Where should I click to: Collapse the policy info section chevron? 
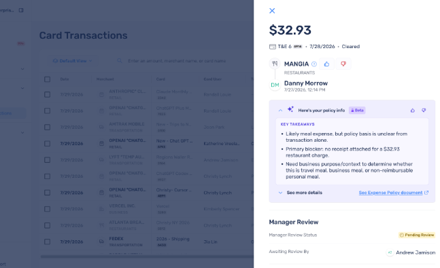click(280, 111)
